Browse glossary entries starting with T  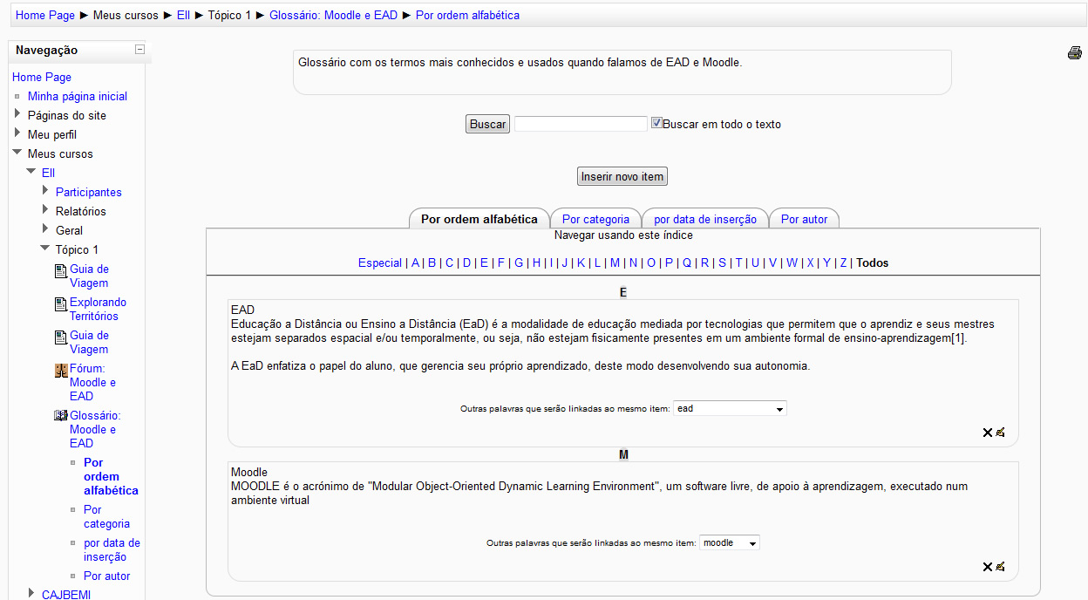(x=738, y=262)
